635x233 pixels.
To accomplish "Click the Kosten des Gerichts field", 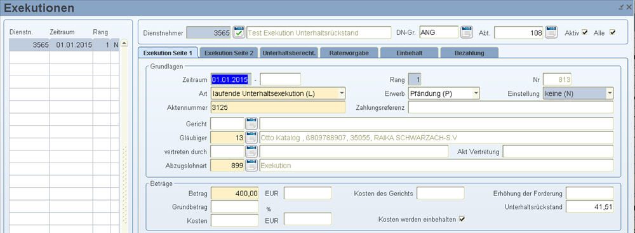I will [x=440, y=193].
